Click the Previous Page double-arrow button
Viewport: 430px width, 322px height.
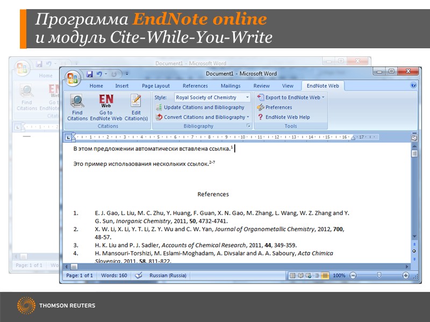click(414, 244)
